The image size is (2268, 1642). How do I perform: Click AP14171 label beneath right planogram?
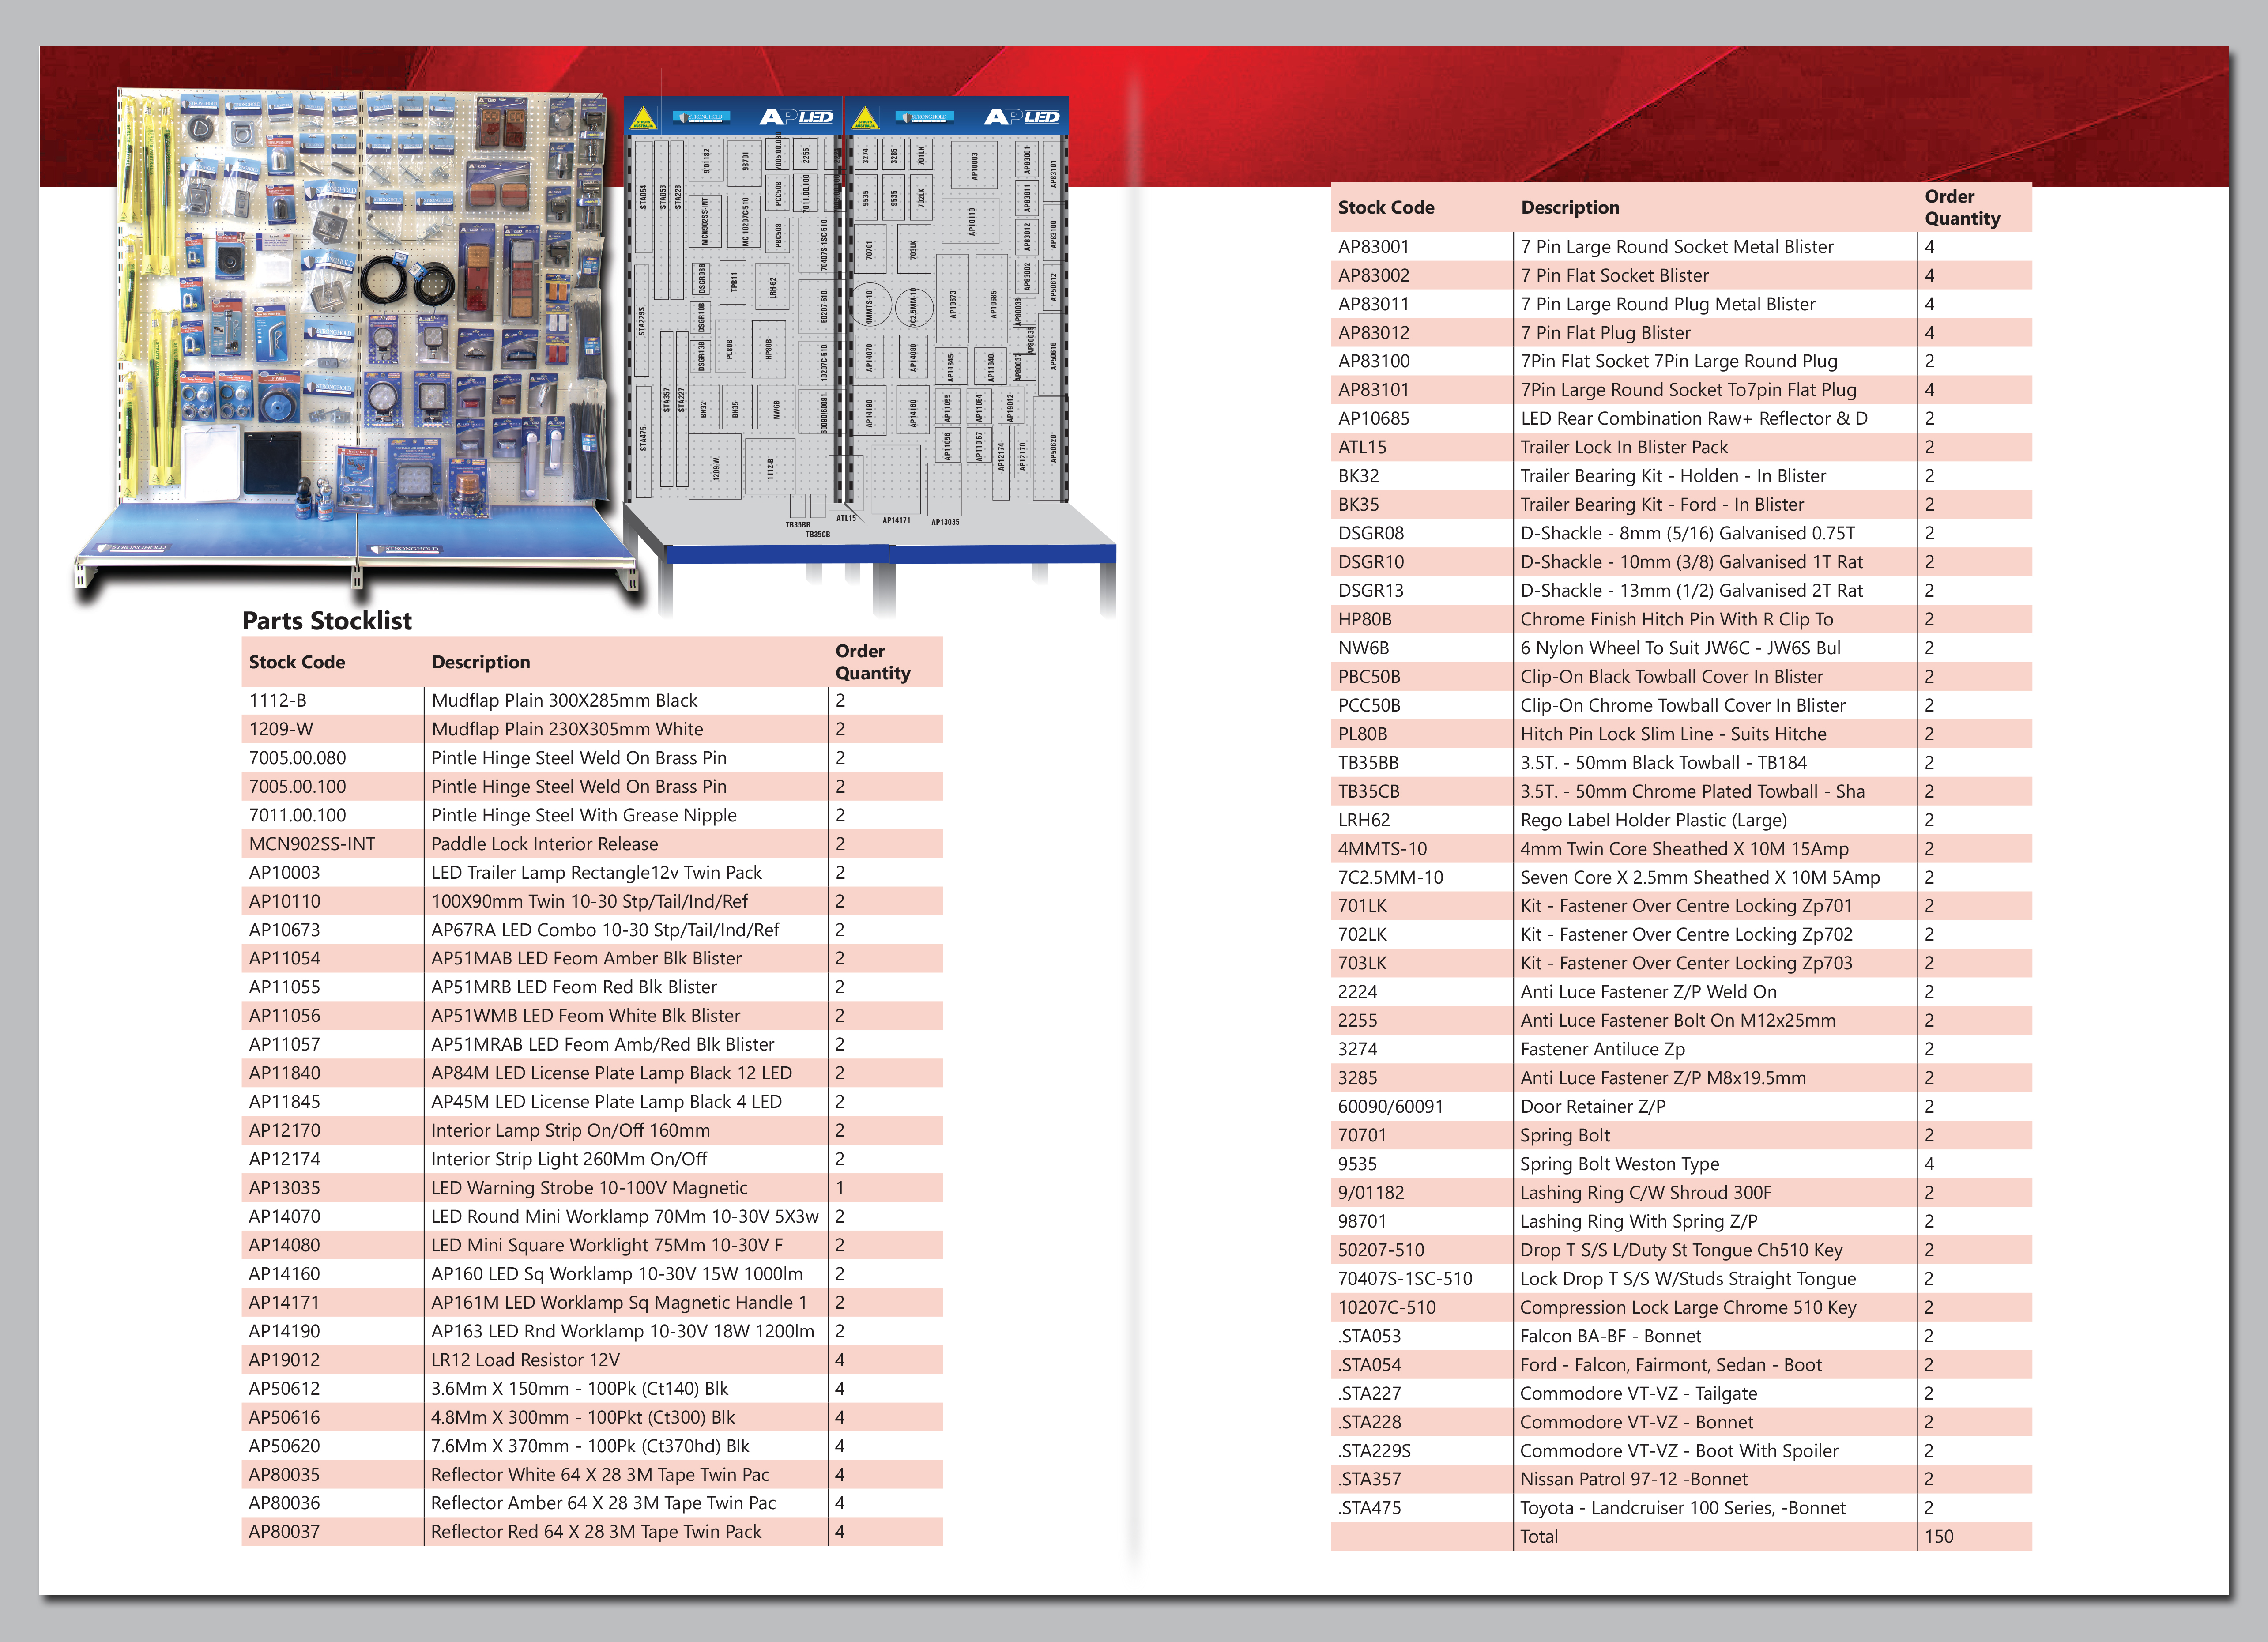pyautogui.click(x=896, y=520)
